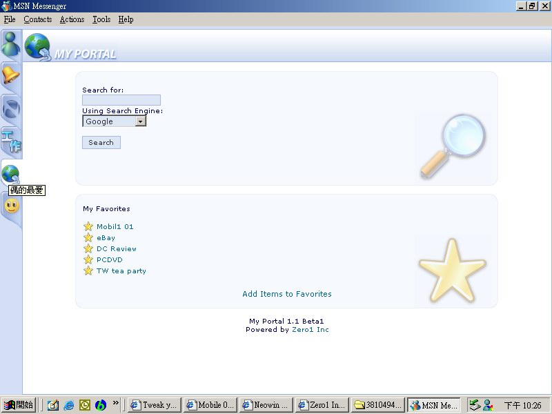Open the 工作 sidebar tab
Viewport: 552px width, 414px height.
tap(11, 141)
